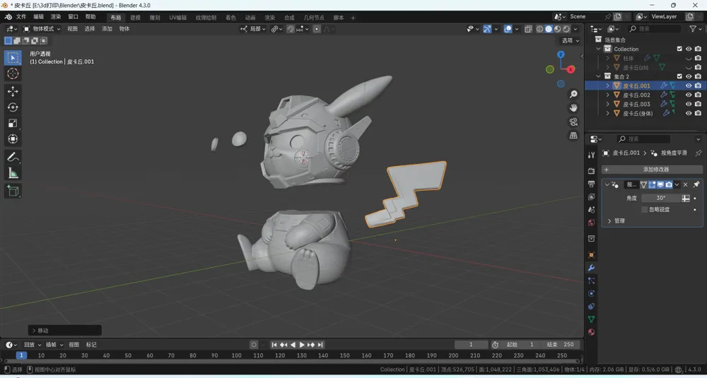707x378 pixels.
Task: Open the Physics properties tab
Action: (x=591, y=293)
